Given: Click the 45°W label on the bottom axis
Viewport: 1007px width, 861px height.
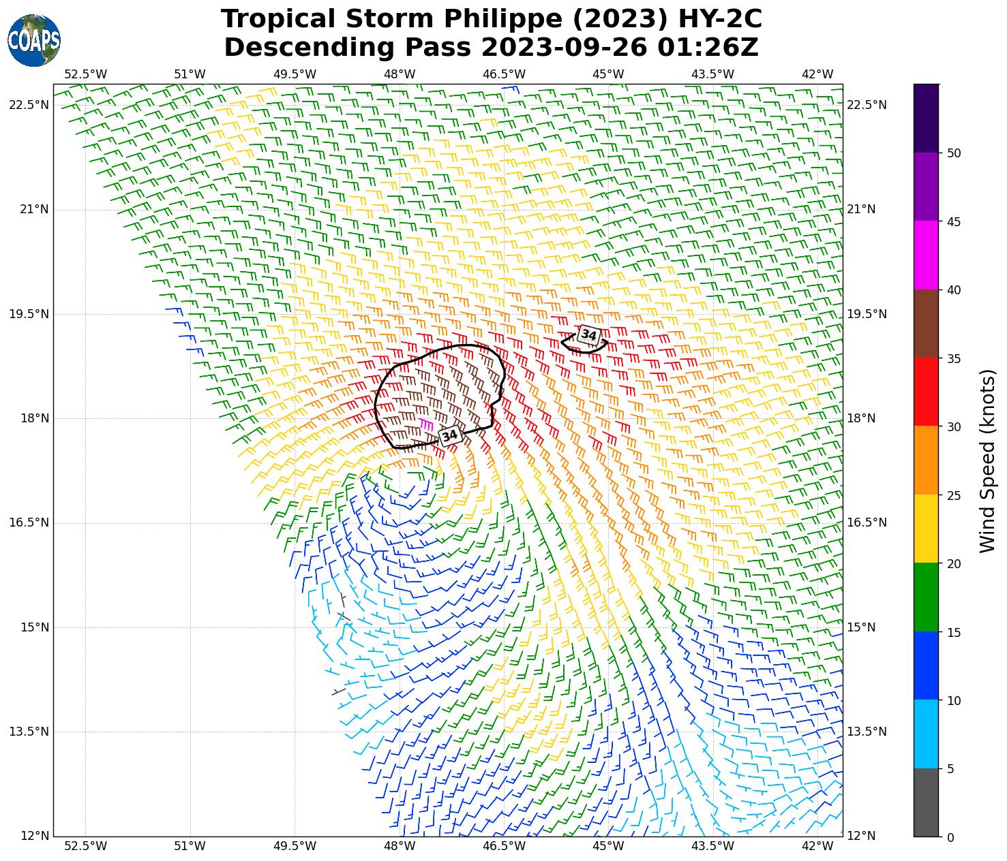Looking at the screenshot, I should (607, 846).
